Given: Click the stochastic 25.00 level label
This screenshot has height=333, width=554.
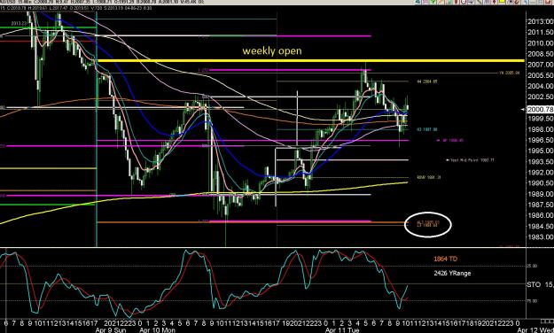Looking at the screenshot, I should click(533, 266).
